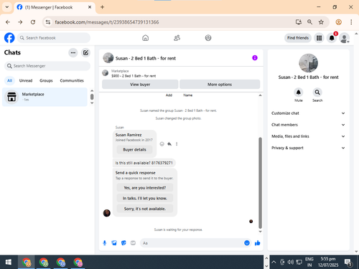Bookmark this page with the star icon

pyautogui.click(x=321, y=22)
